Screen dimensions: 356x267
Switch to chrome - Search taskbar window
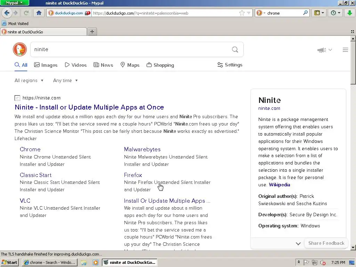(x=50, y=262)
